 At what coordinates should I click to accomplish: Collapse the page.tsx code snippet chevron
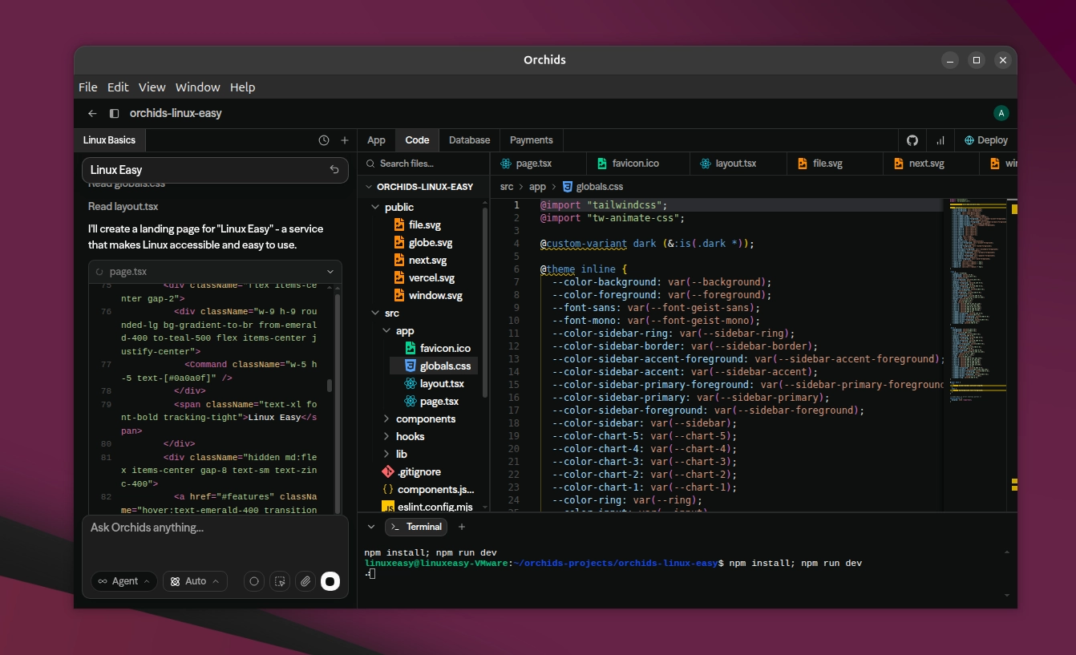pos(330,272)
